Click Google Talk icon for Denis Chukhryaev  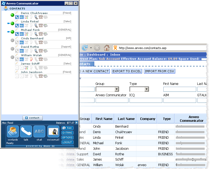pos(26,17)
